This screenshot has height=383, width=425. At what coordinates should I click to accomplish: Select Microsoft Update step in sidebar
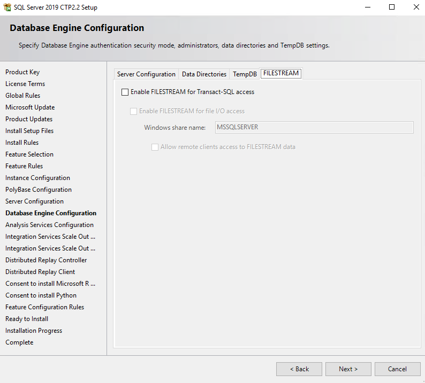[30, 107]
